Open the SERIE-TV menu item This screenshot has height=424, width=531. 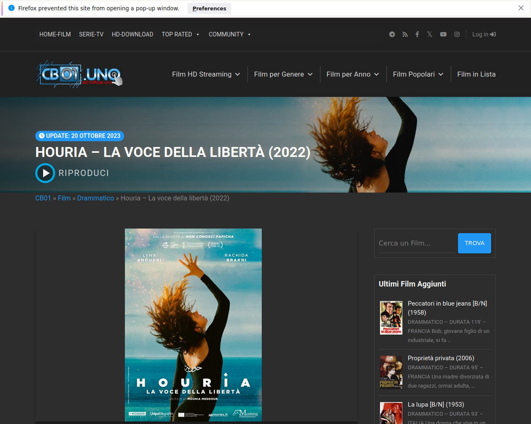tap(91, 34)
